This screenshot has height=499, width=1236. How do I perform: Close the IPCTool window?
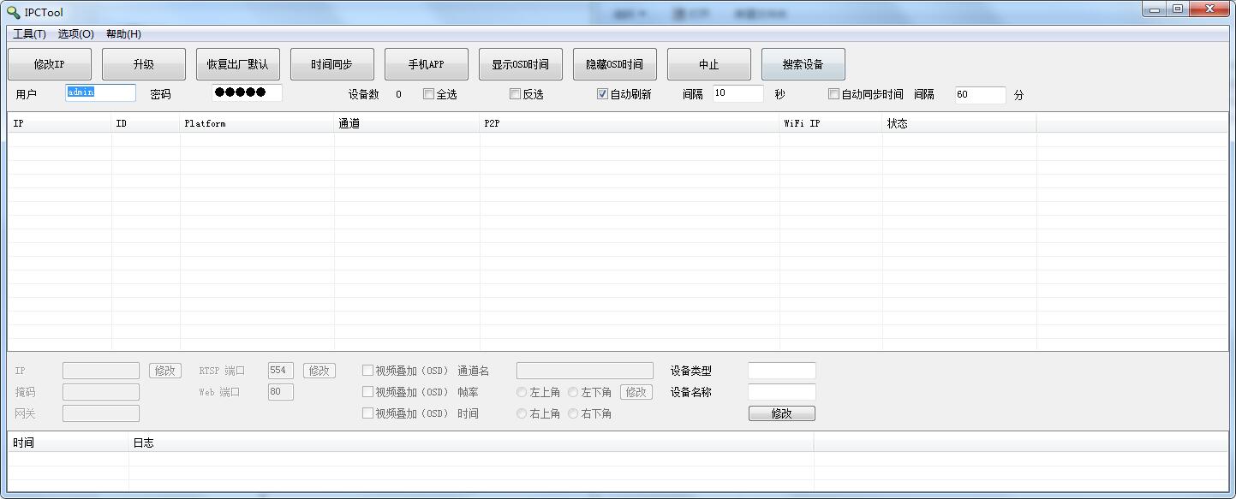(x=1210, y=9)
